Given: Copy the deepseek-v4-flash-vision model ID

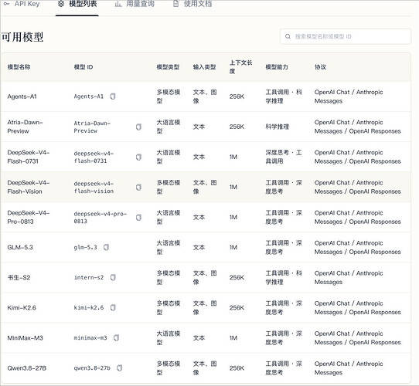Looking at the screenshot, I should click(138, 187).
